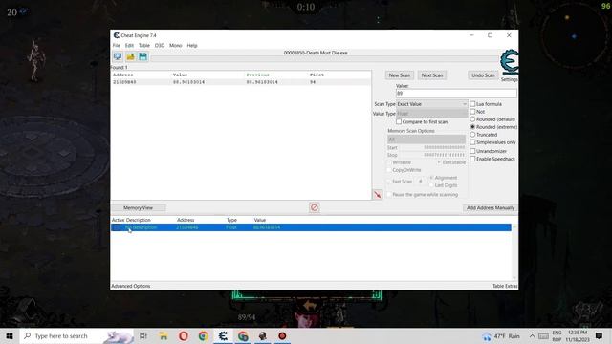This screenshot has height=344, width=612.
Task: Open Table Extras at bottom right
Action: click(505, 286)
